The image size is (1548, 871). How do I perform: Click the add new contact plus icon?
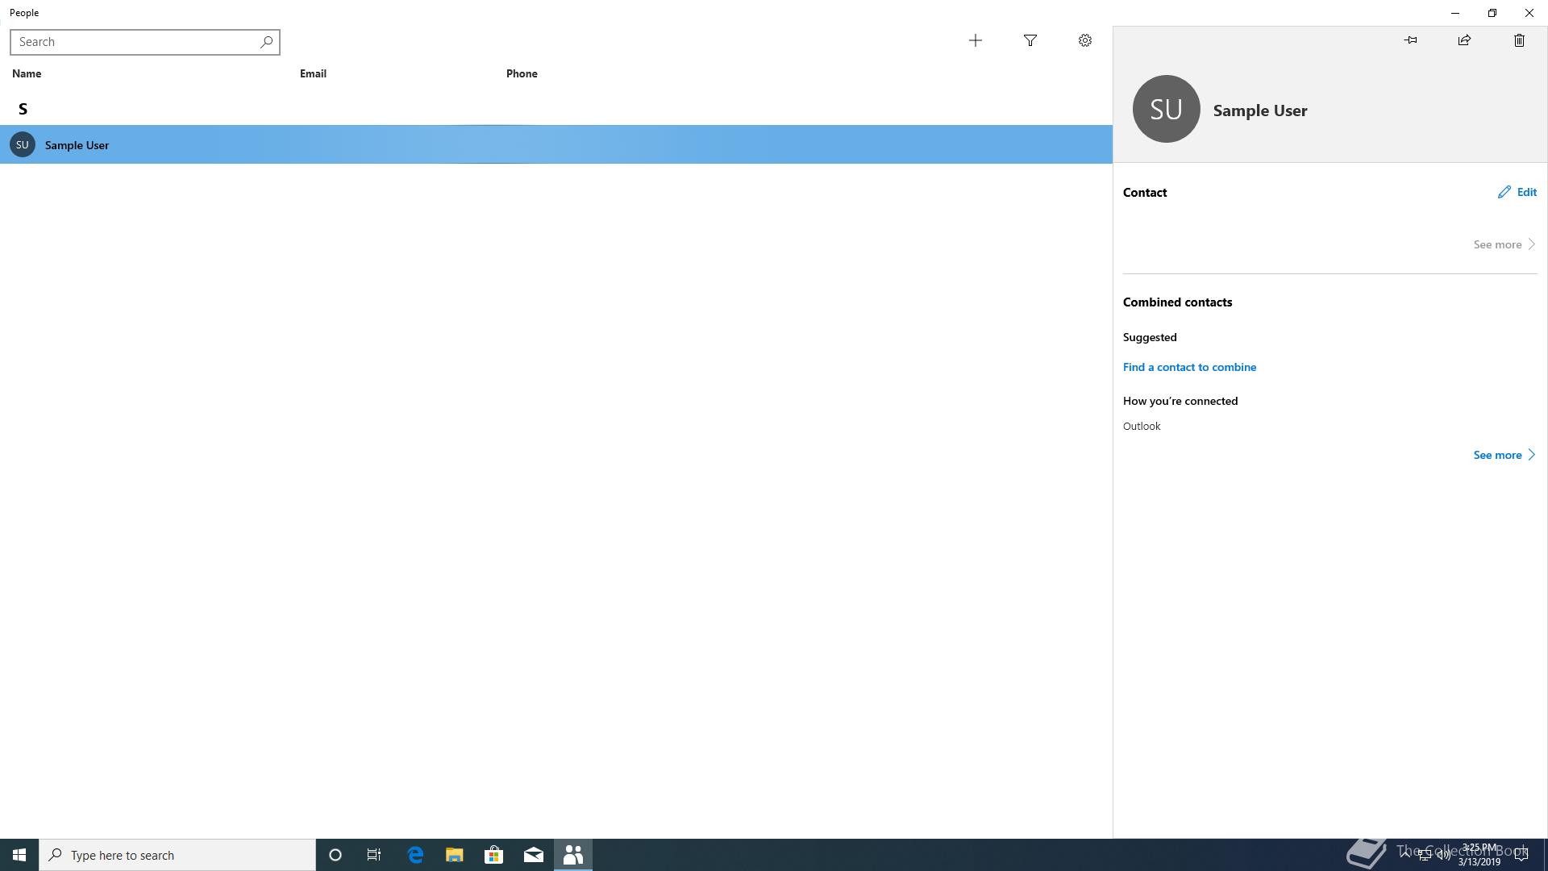click(976, 40)
